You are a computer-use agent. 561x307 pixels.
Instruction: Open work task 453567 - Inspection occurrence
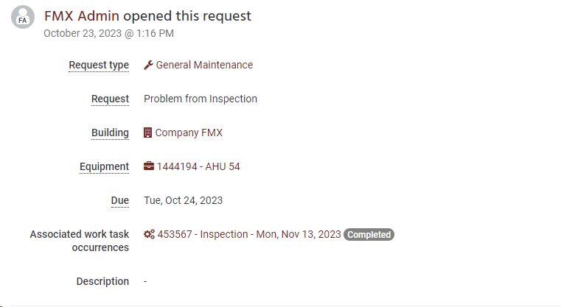(249, 234)
